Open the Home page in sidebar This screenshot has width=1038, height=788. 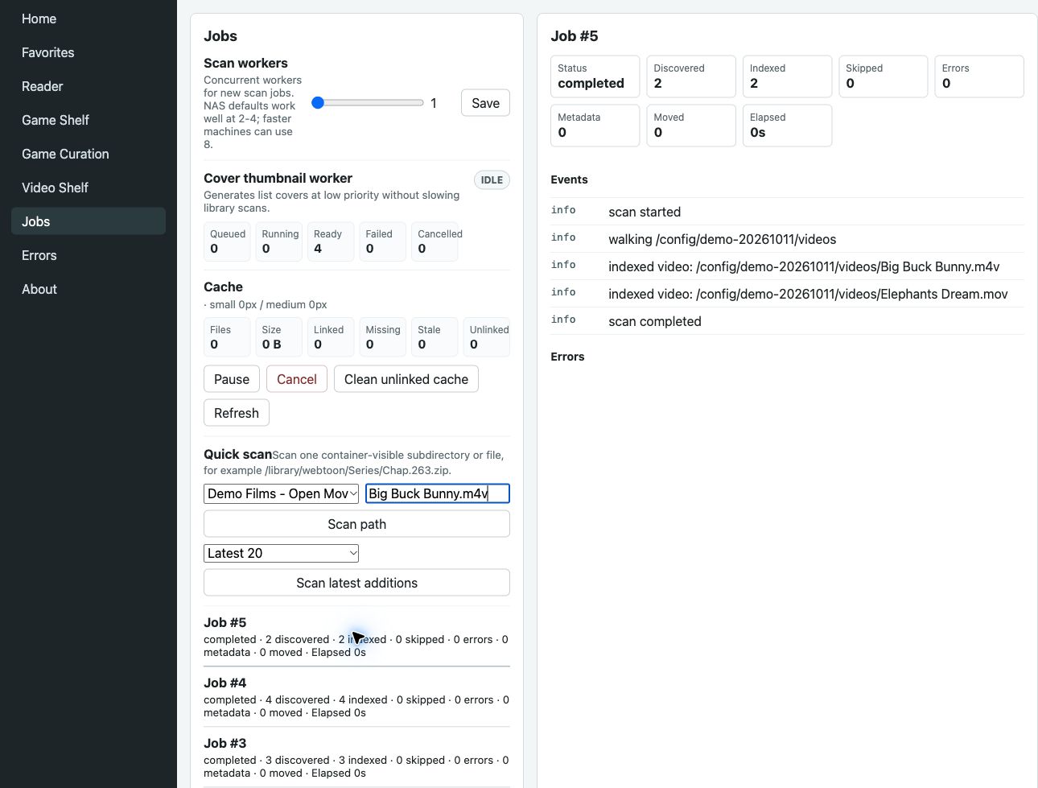[x=89, y=19]
